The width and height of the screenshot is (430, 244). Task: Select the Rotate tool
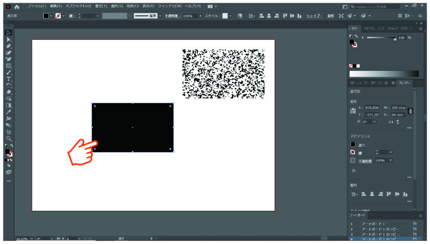click(x=8, y=85)
